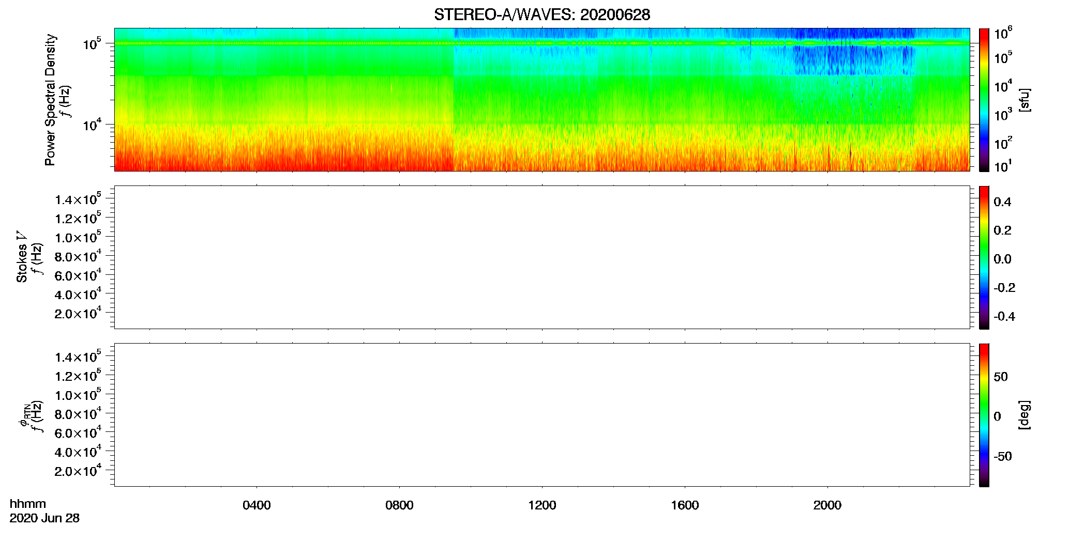Click the hhmm axis label
Image resolution: width=1084 pixels, height=558 pixels.
pos(28,504)
